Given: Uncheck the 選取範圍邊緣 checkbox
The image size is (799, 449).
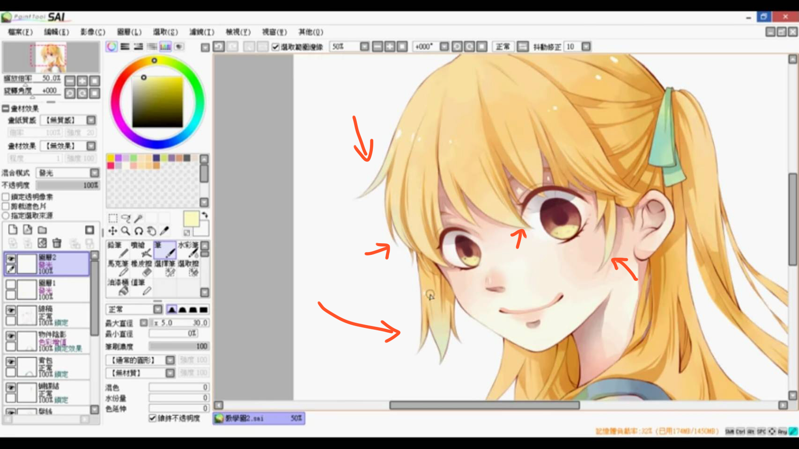Looking at the screenshot, I should (x=276, y=47).
